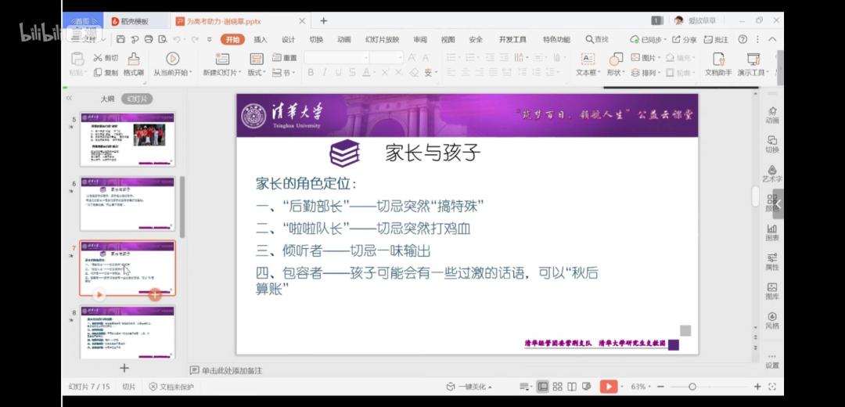Screen dimensions: 845x407
Task: Open Print Preview from quick access toolbar
Action: (162, 39)
